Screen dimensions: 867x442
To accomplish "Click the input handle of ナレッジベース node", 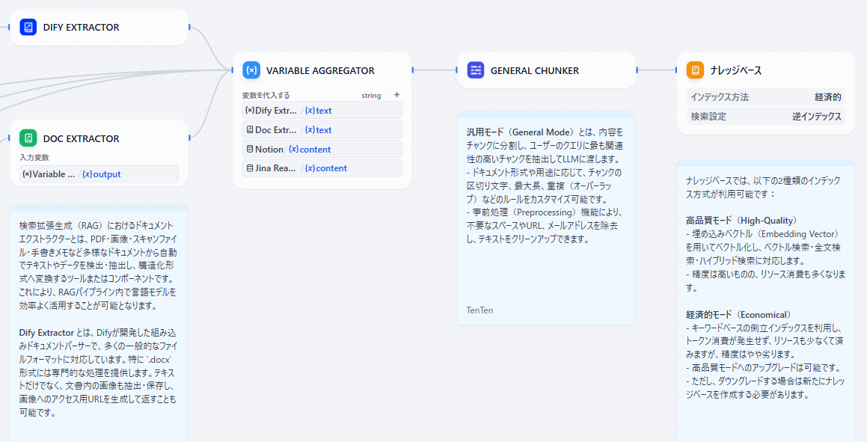I will pyautogui.click(x=677, y=70).
